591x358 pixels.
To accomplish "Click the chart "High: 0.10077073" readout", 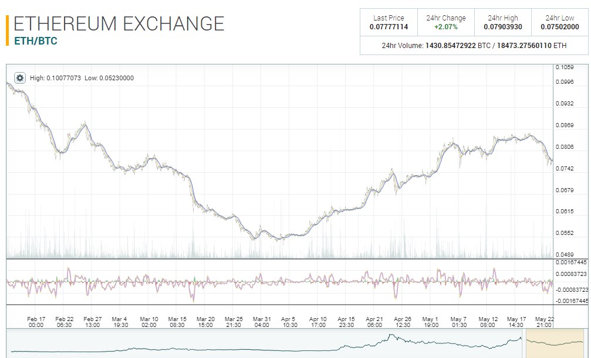I will 55,78.
